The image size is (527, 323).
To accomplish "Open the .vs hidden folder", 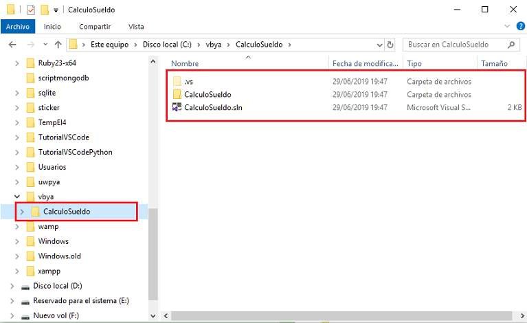I will point(188,82).
